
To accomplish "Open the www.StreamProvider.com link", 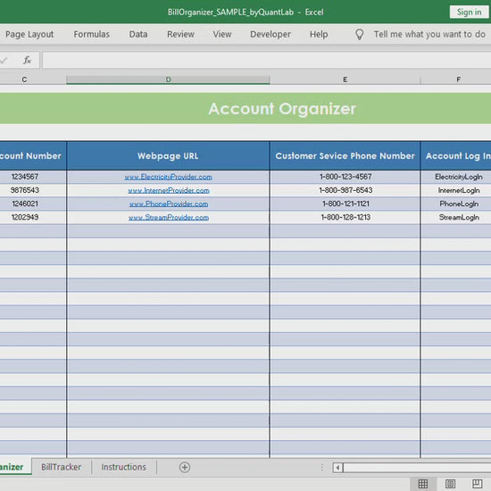I will [169, 217].
